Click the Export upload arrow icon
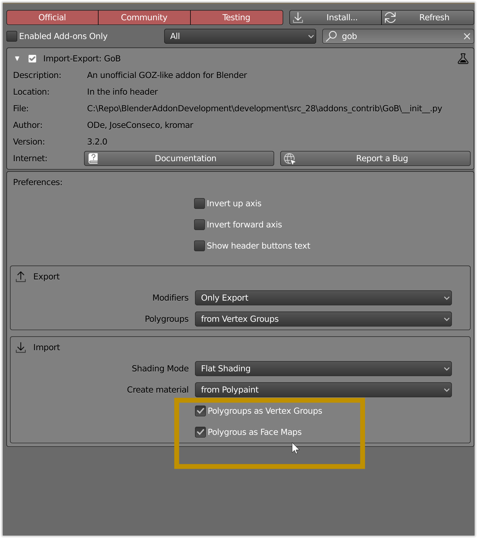Screen dimensions: 477x538 (21, 277)
